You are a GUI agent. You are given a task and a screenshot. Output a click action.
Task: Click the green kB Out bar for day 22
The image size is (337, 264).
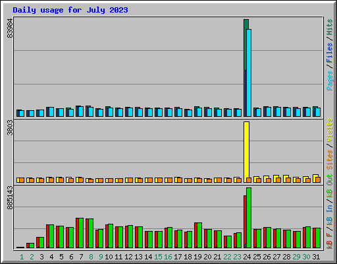[x=229, y=242]
